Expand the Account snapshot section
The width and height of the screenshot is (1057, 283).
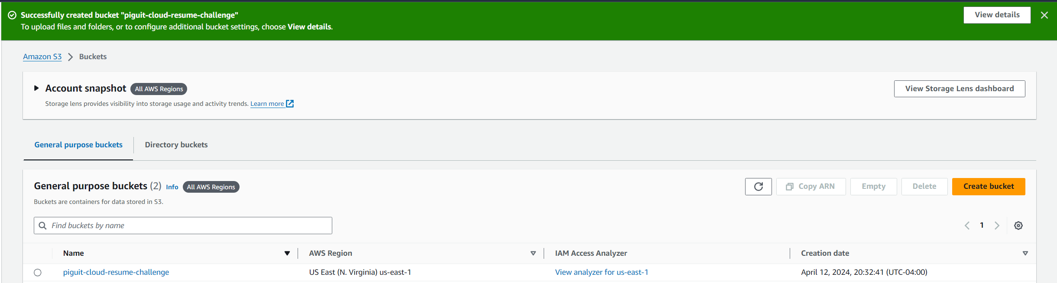pos(36,88)
